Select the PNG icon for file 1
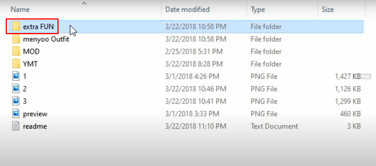Image resolution: width=376 pixels, height=166 pixels. (16, 76)
